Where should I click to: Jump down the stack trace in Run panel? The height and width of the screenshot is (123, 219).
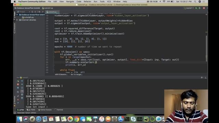(x=22, y=84)
